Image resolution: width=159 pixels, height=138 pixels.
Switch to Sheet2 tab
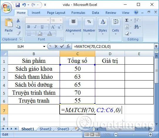tap(46, 129)
